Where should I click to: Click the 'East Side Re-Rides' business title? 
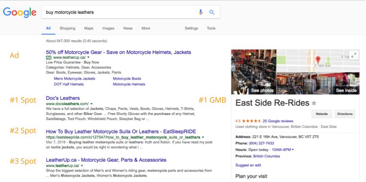point(272,103)
